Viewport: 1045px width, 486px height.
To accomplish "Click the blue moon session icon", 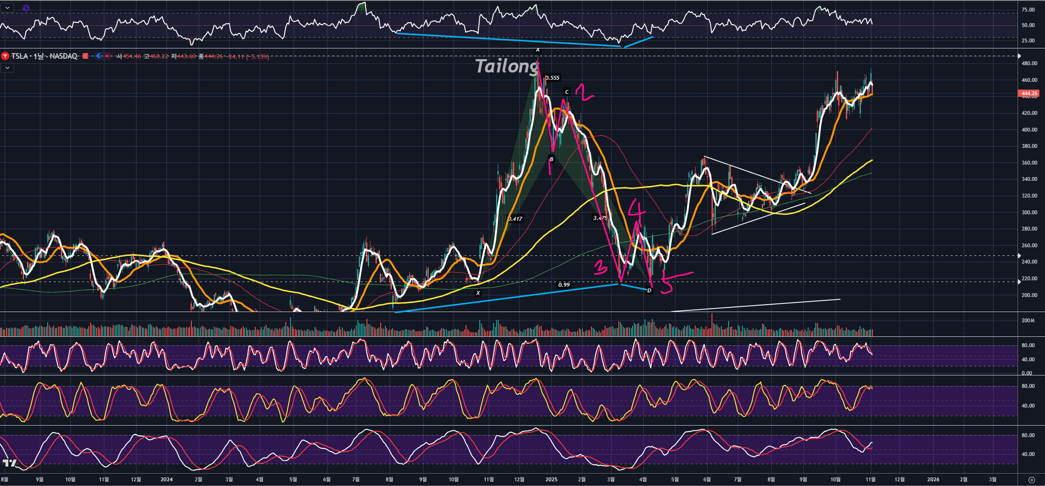I will 99,56.
